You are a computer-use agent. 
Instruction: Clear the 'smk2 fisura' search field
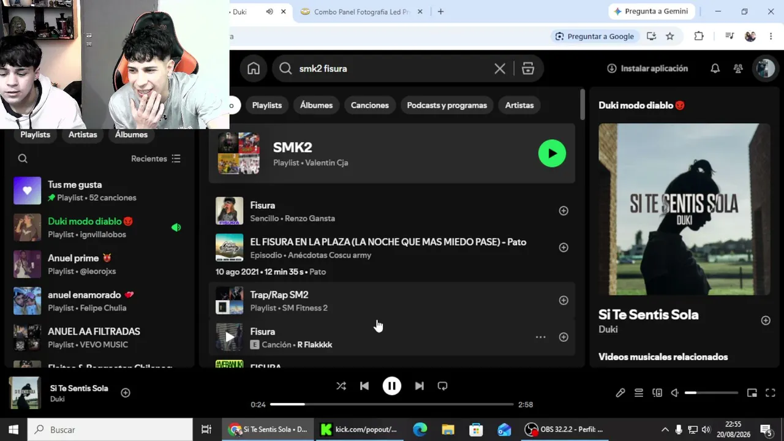pyautogui.click(x=500, y=69)
